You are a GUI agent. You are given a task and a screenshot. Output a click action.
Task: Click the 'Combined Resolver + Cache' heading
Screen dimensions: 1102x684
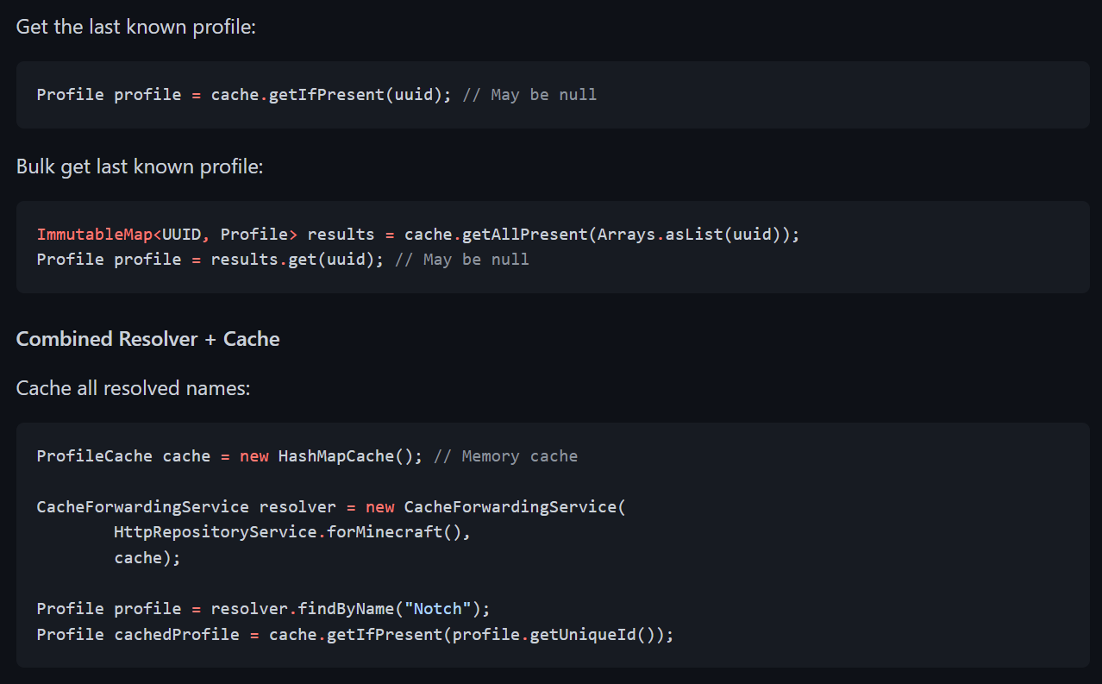pyautogui.click(x=147, y=339)
